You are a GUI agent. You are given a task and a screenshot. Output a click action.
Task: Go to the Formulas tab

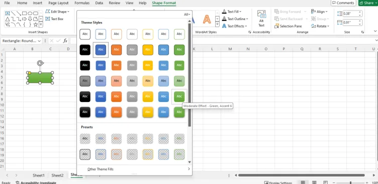(82, 3)
